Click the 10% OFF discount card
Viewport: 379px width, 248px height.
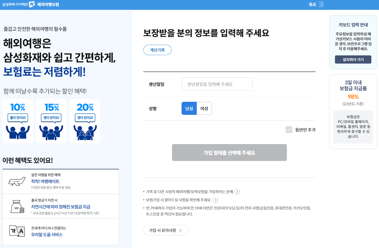18,121
